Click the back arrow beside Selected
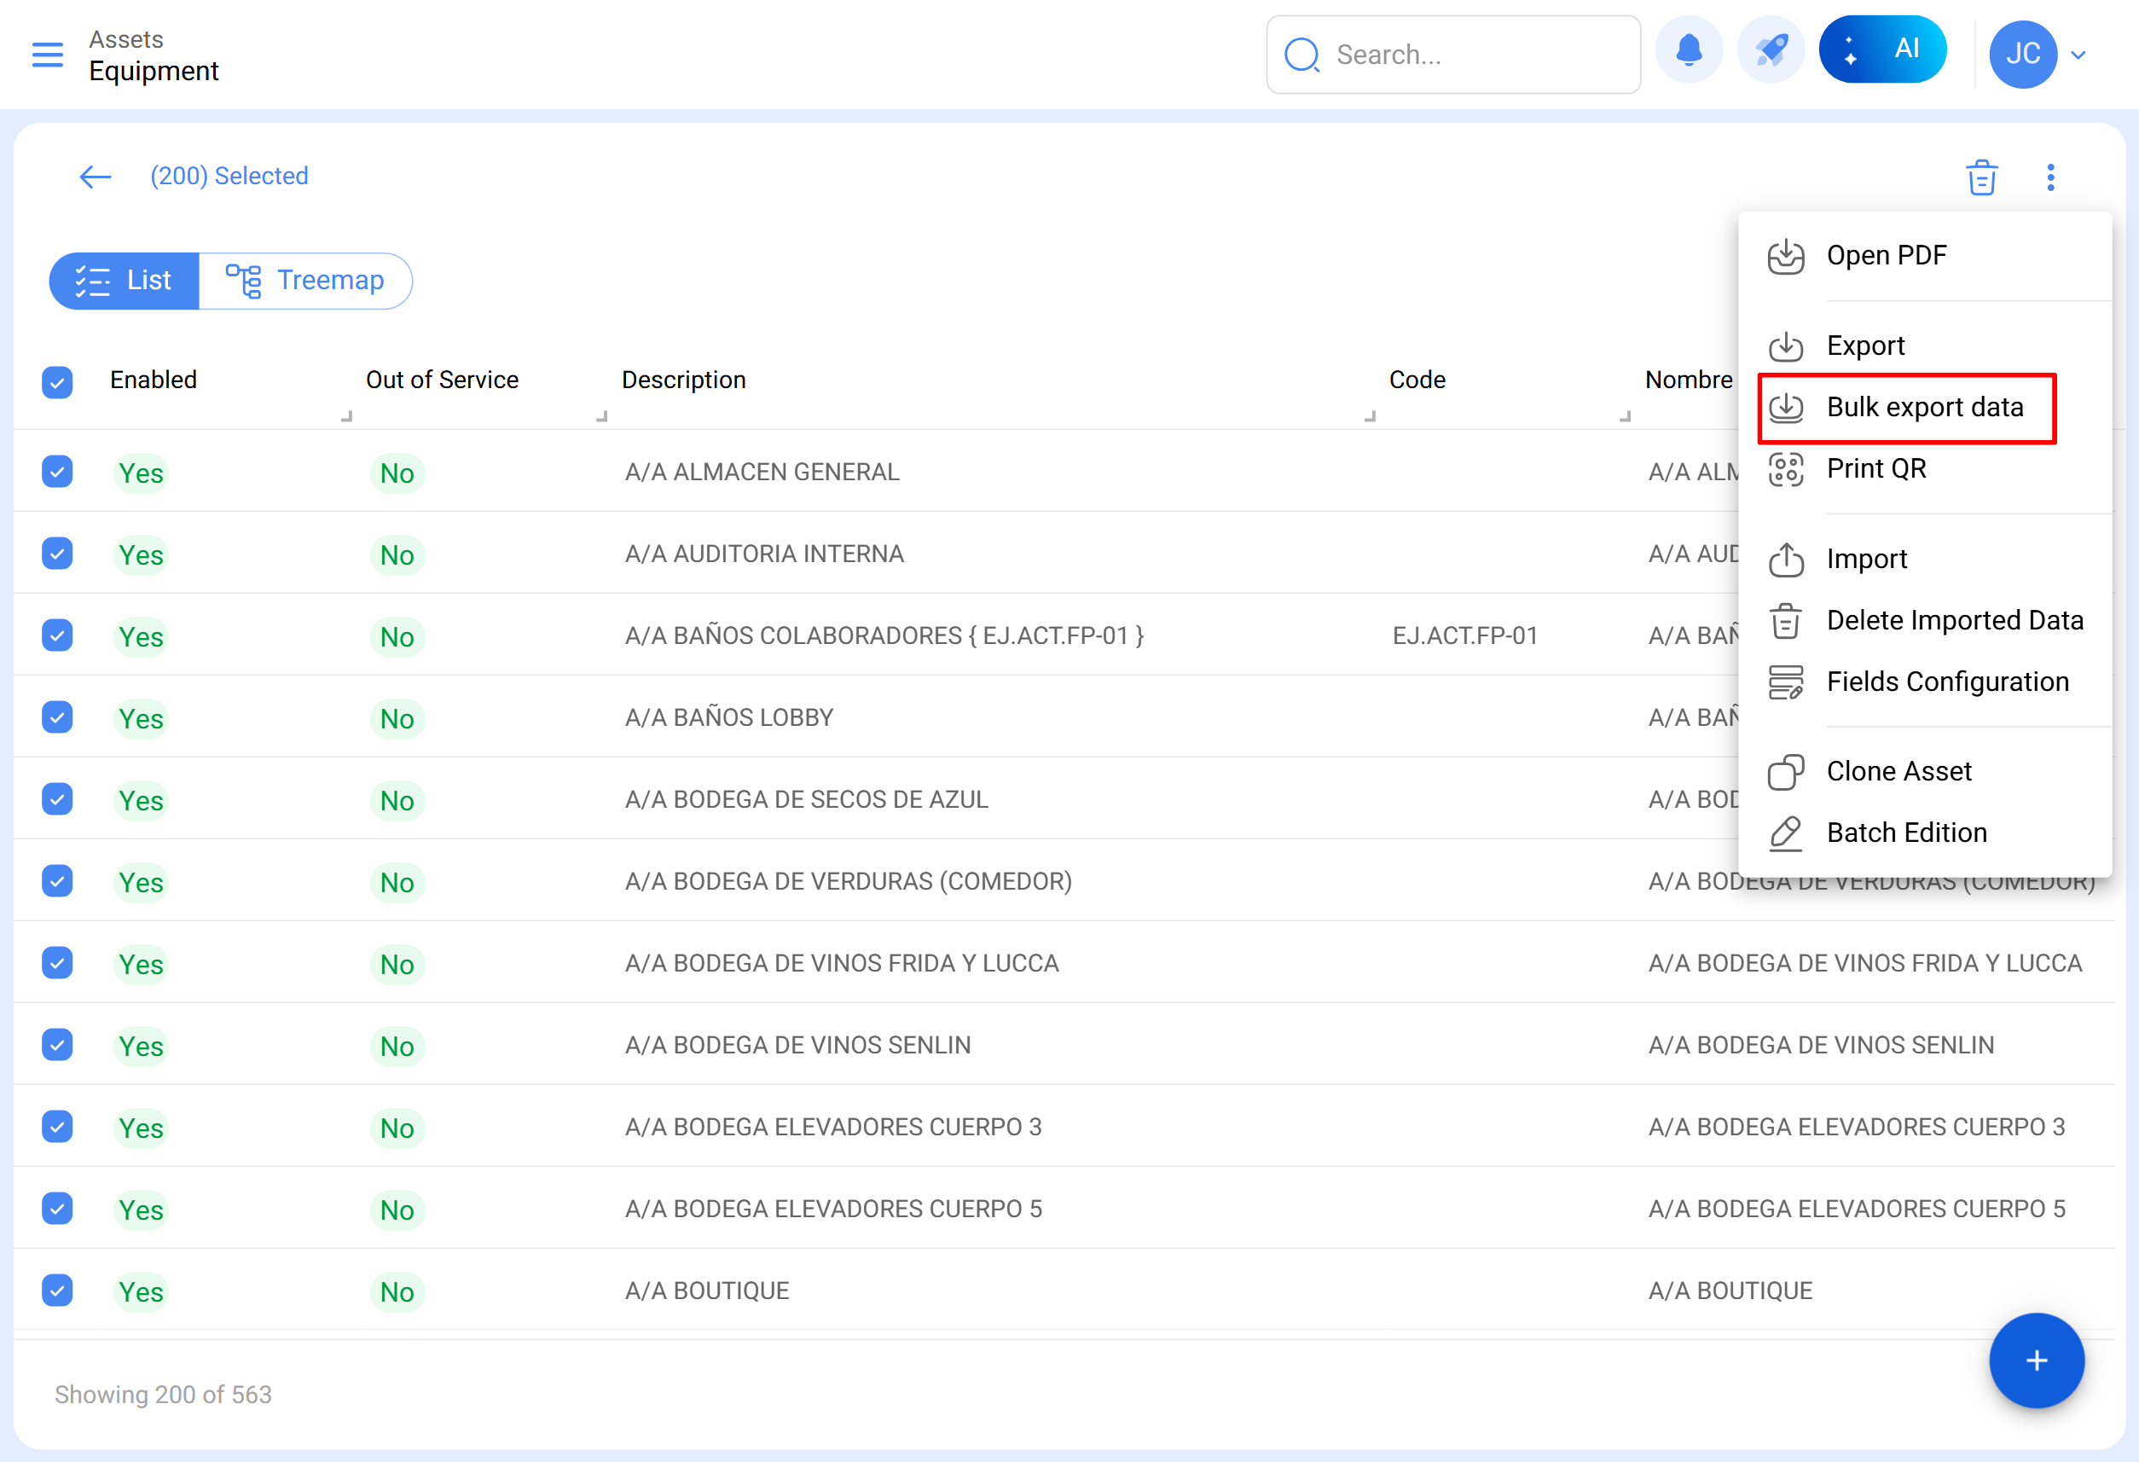2139x1462 pixels. pos(95,177)
